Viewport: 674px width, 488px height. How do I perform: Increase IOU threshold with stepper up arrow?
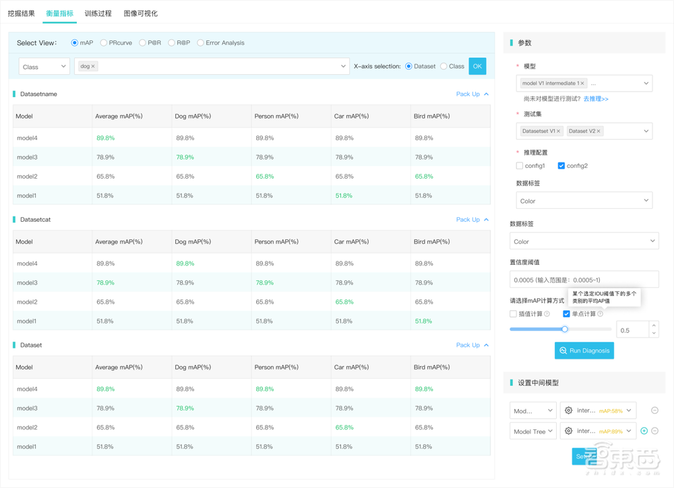click(x=653, y=326)
